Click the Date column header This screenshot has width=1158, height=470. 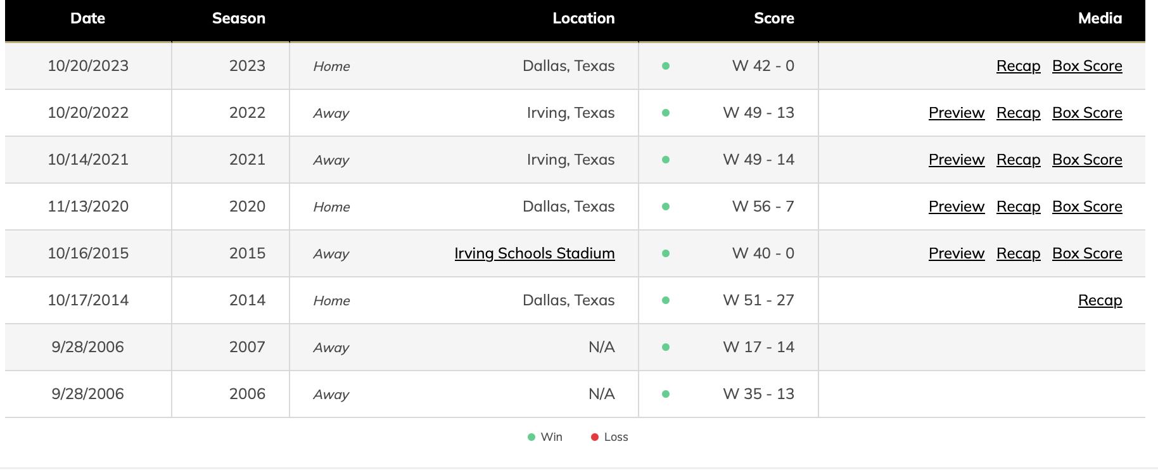87,18
